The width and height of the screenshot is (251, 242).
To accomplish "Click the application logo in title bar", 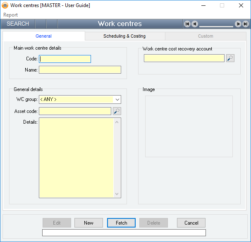I will [x=5, y=5].
